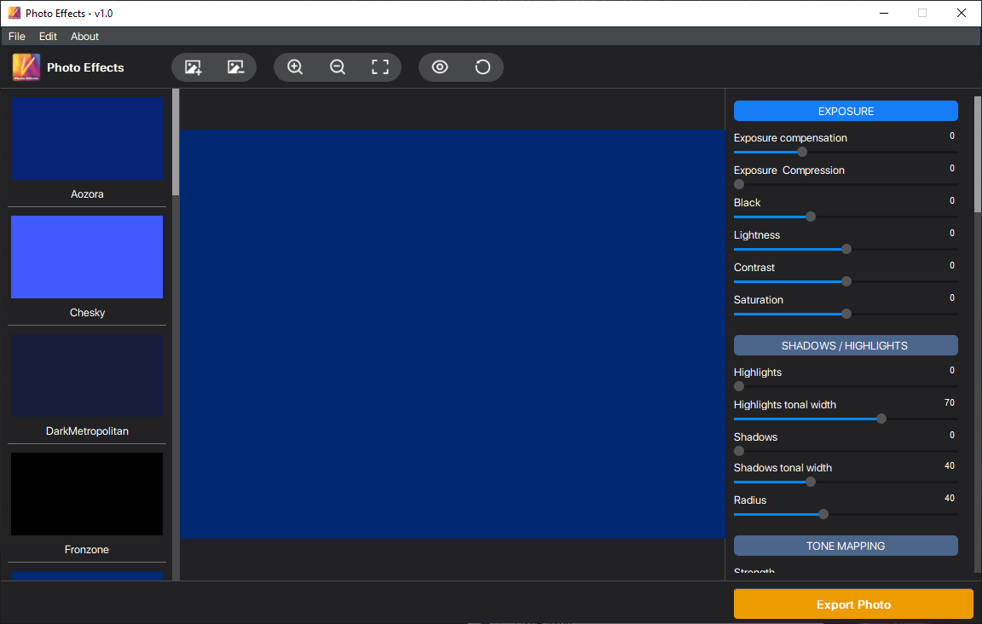Click the add photo icon
This screenshot has height=624, width=982.
193,67
